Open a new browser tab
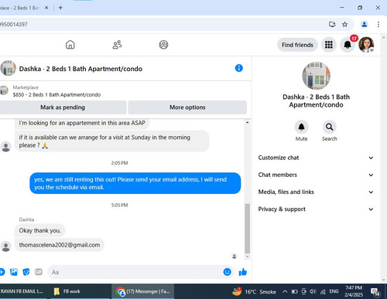The image size is (387, 299). (60, 8)
